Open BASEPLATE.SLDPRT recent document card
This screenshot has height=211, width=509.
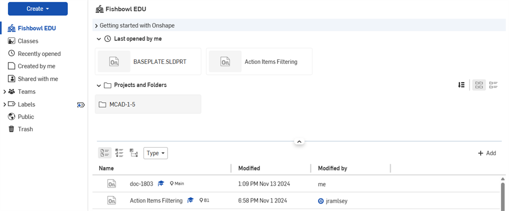(x=148, y=62)
